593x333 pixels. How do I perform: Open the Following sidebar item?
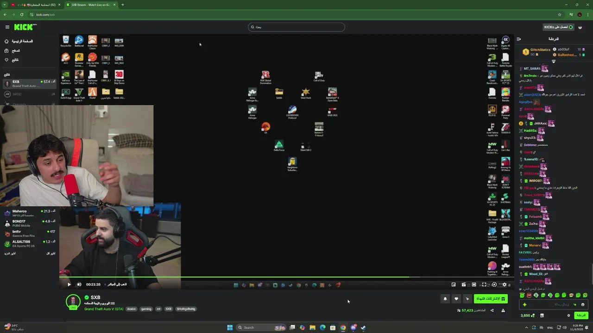pyautogui.click(x=12, y=60)
